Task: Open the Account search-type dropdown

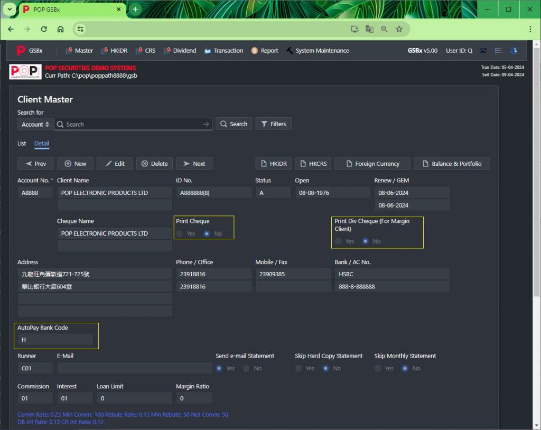Action: 35,124
